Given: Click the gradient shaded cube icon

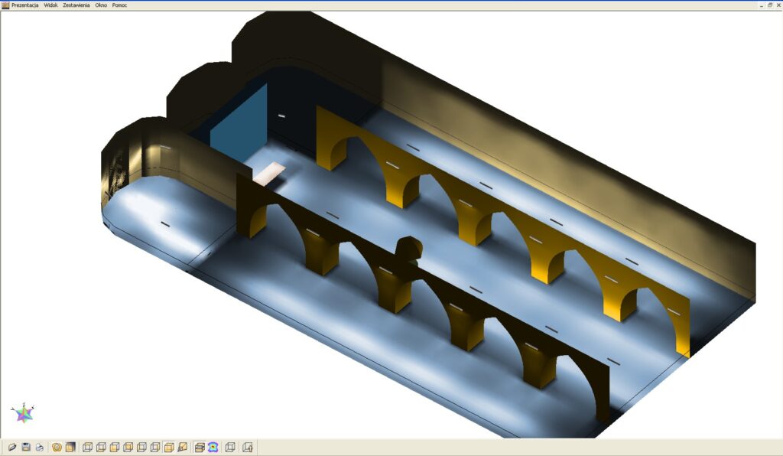Looking at the screenshot, I should pos(70,447).
